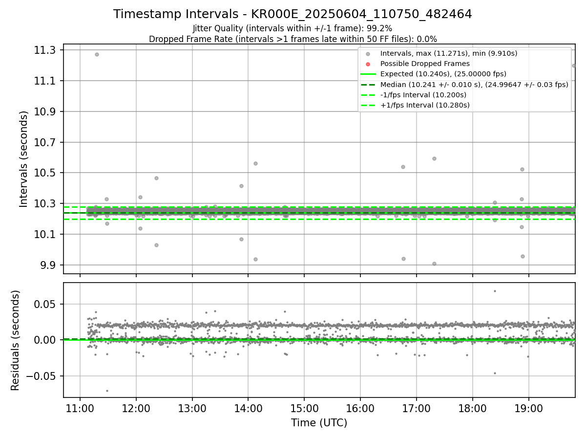Click the legend entry "+1/fps Interval (10.280s)"
The height and width of the screenshot is (440, 586).
tap(425, 105)
